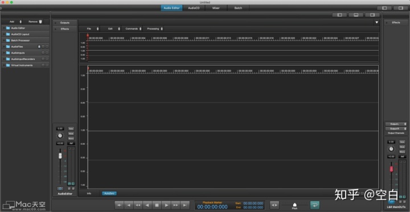Click the left-right arrows button beside Pitch
Screen dimensions: 410x212
point(274,205)
